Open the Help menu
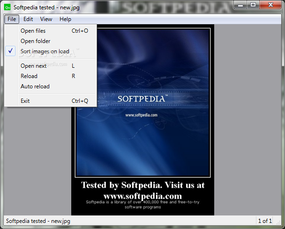Screen dimensions: 285x229 [65, 19]
